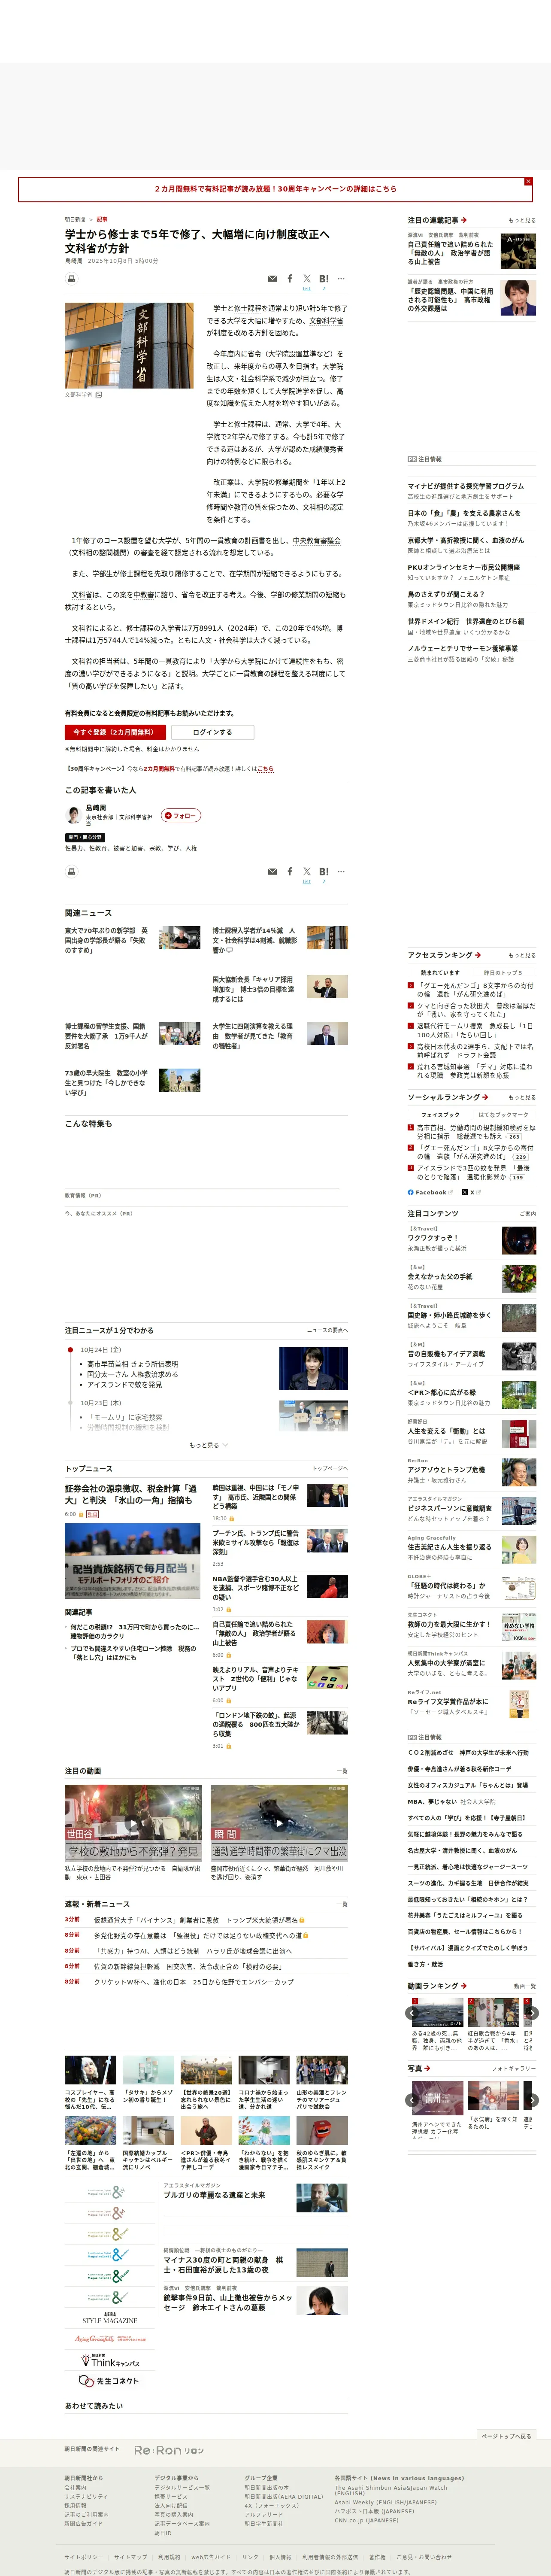Open もっと見る beside ソーシャルランキング
The height and width of the screenshot is (2576, 551).
522,1097
